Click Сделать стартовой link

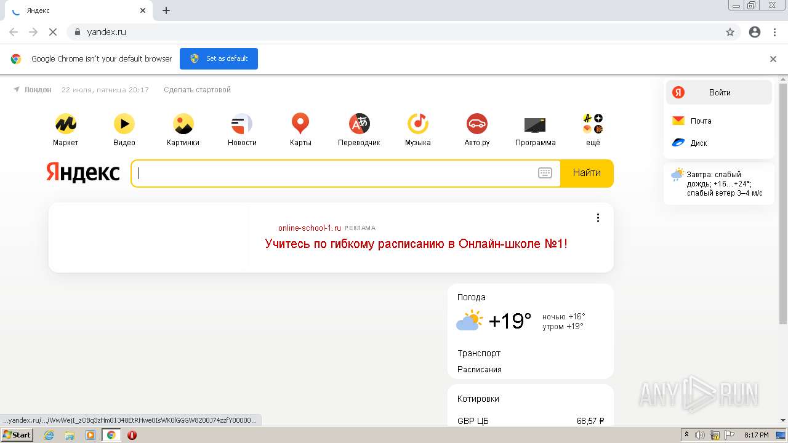coord(197,90)
